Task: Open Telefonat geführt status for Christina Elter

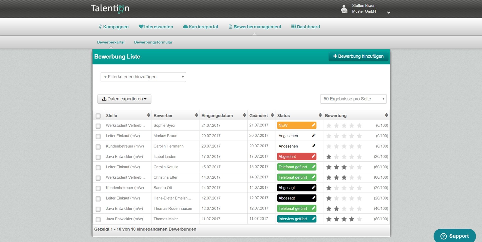Action: coord(297,177)
